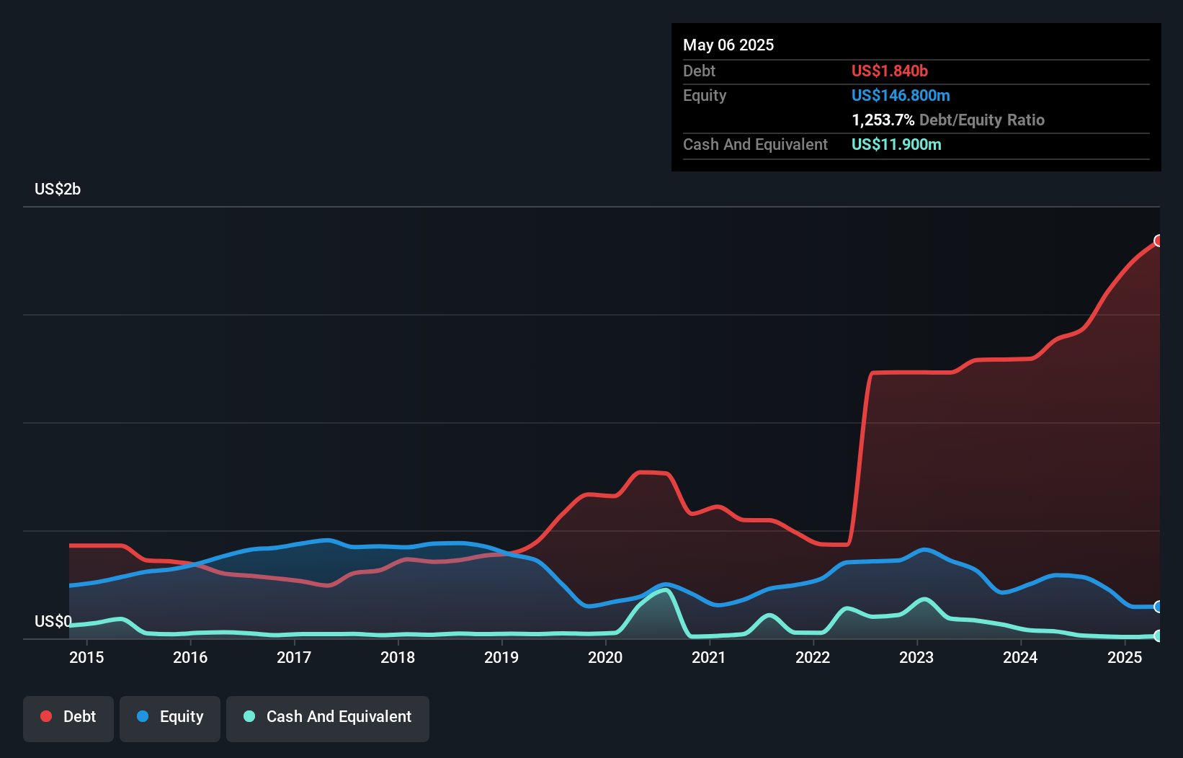Toggle the Equity series in the legend
This screenshot has height=758, width=1183.
[x=170, y=718]
